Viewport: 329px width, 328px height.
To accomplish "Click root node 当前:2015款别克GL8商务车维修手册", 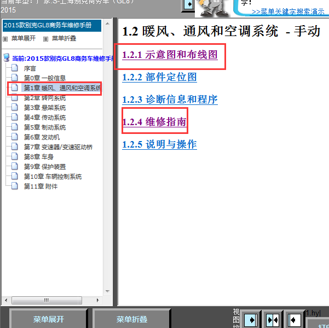I will (x=62, y=58).
